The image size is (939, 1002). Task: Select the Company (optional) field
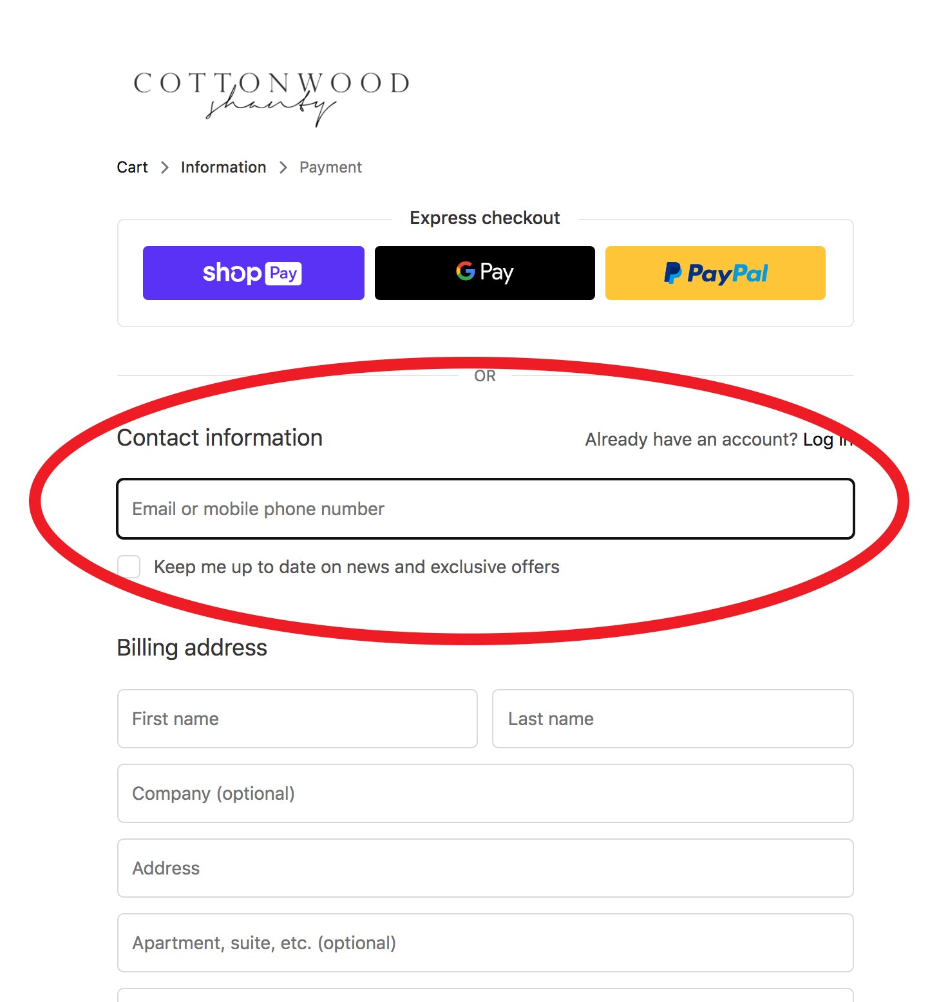[x=486, y=793]
